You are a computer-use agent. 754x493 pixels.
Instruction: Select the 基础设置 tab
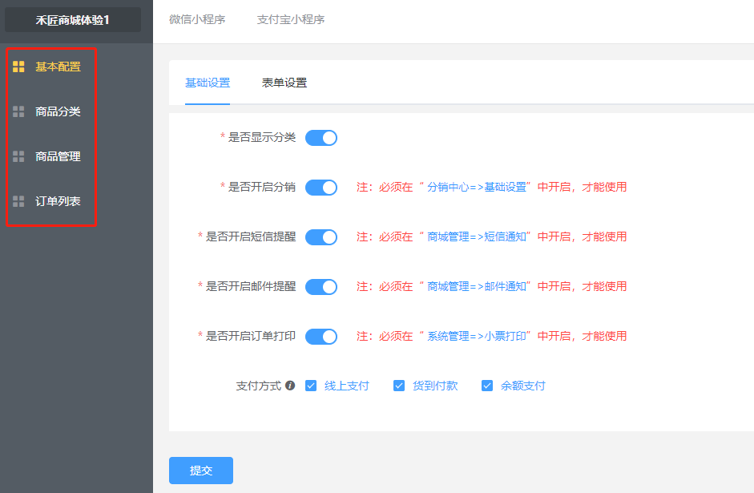(208, 83)
